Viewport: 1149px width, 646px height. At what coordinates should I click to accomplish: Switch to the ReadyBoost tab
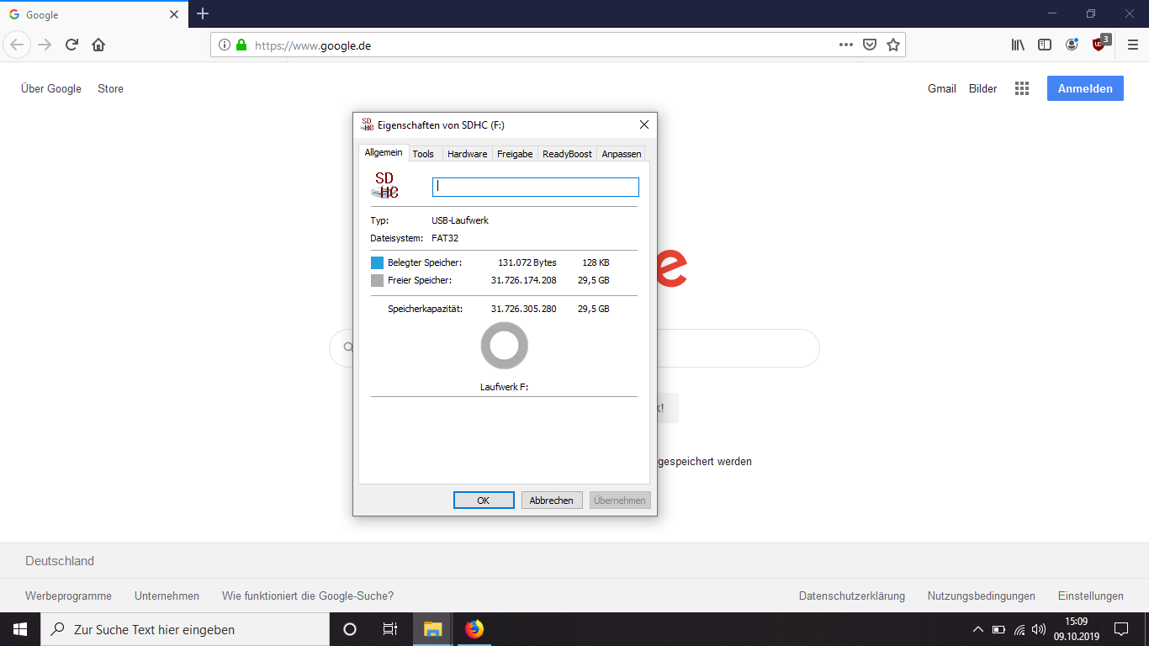567,154
